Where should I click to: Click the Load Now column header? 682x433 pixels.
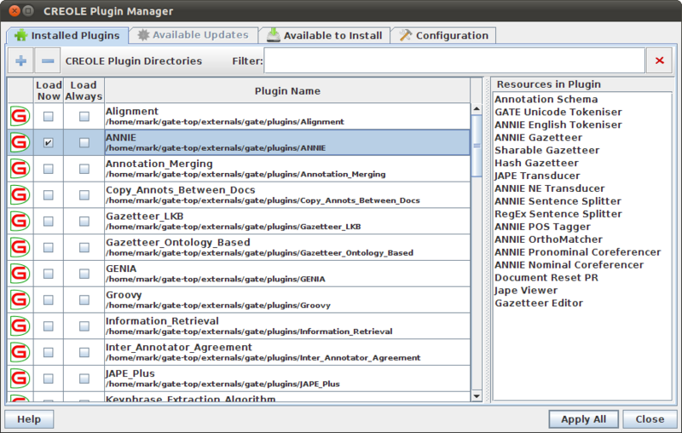(x=49, y=91)
